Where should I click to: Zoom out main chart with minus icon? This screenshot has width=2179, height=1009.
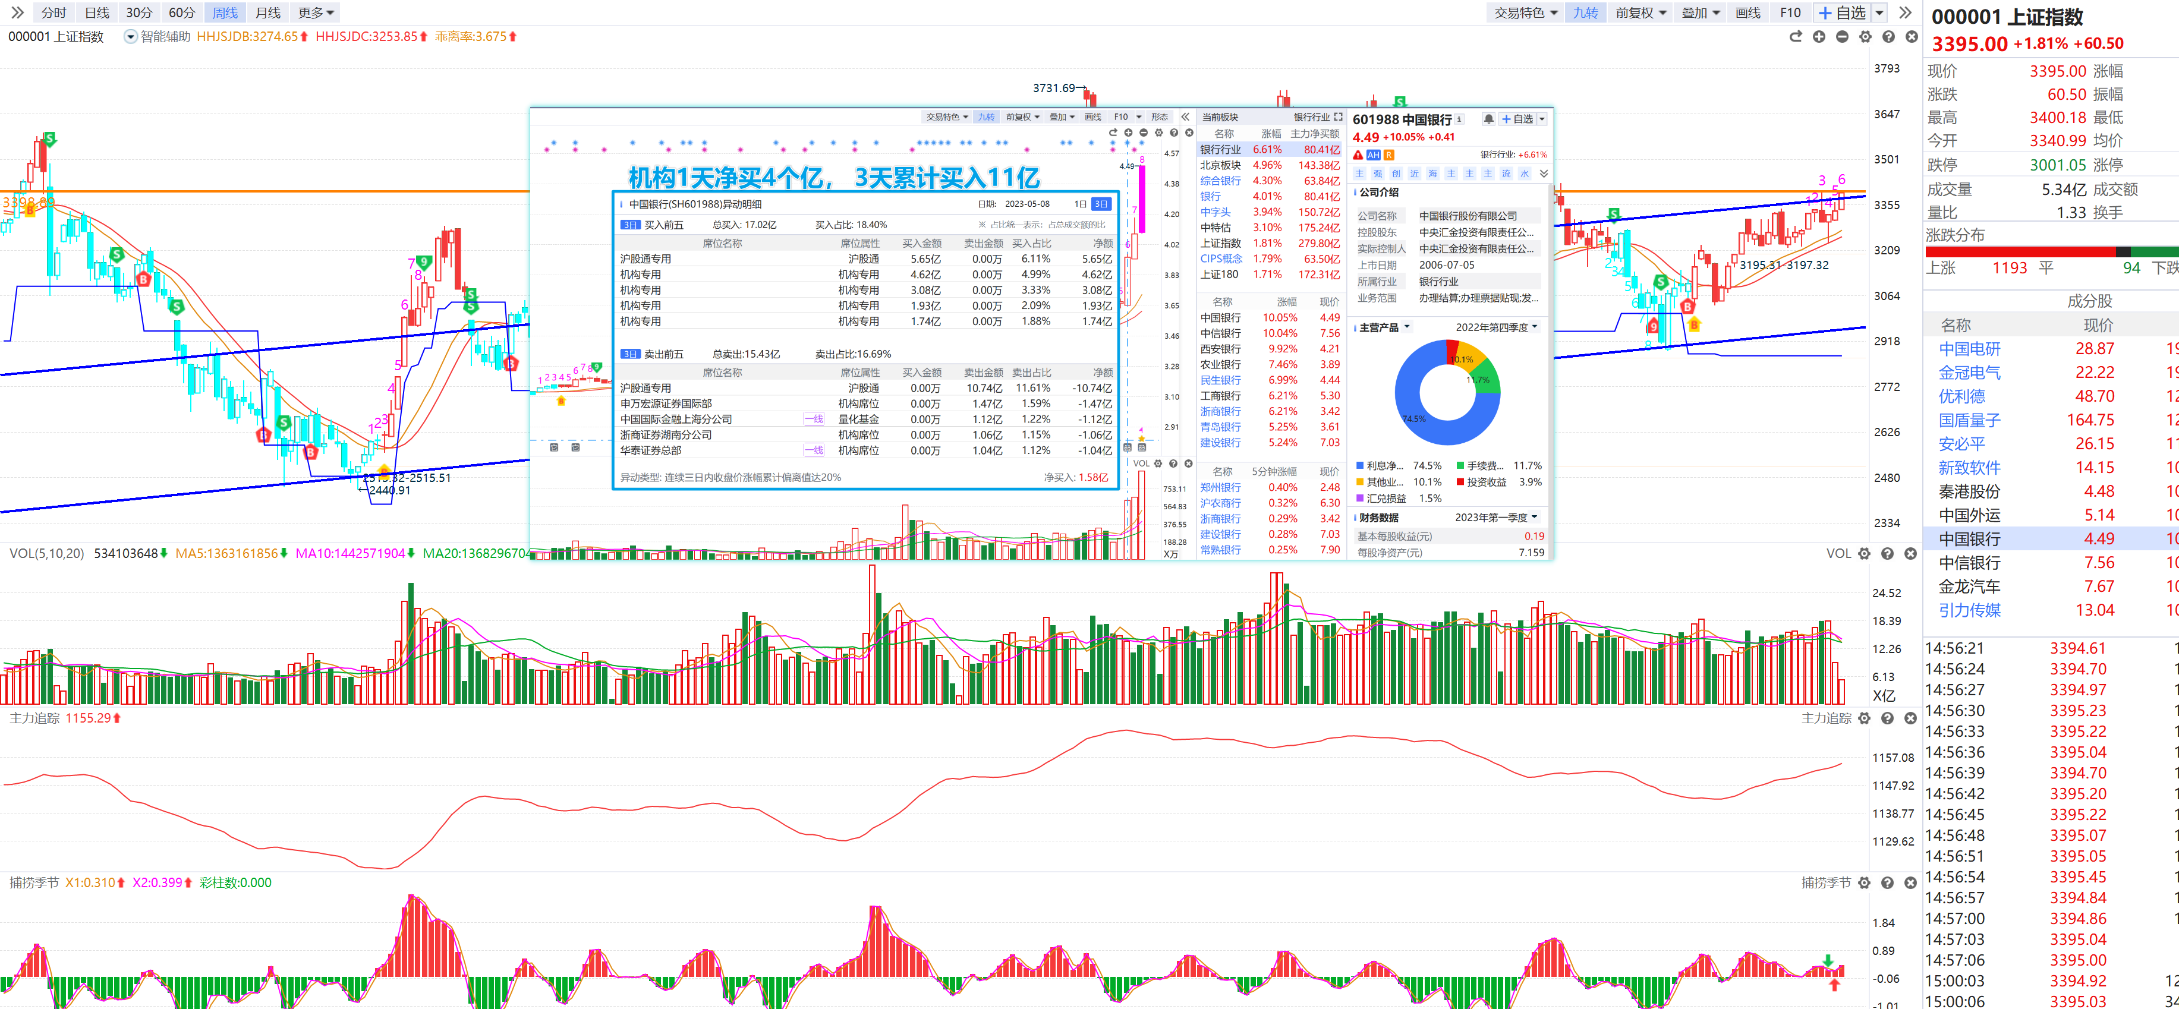1841,36
